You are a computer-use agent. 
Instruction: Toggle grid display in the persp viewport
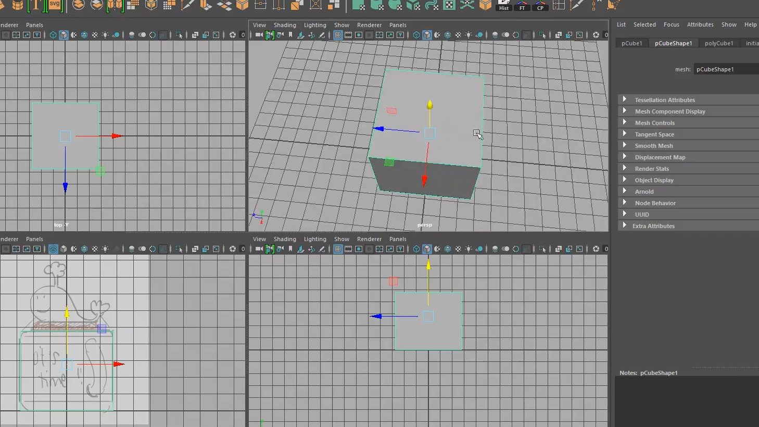(338, 35)
